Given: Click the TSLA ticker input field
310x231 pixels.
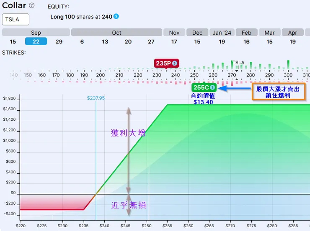Looking at the screenshot, I should point(15,19).
